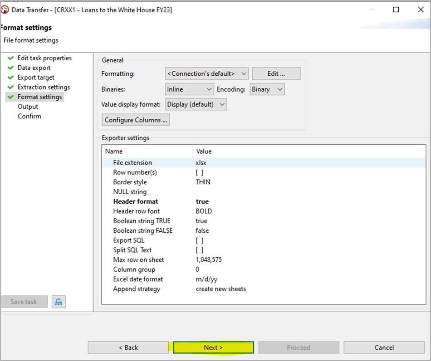Click the xlsx file extension value
The height and width of the screenshot is (361, 431).
201,163
